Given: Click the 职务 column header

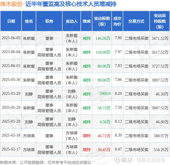Looking at the screenshot, I should click(49, 21).
